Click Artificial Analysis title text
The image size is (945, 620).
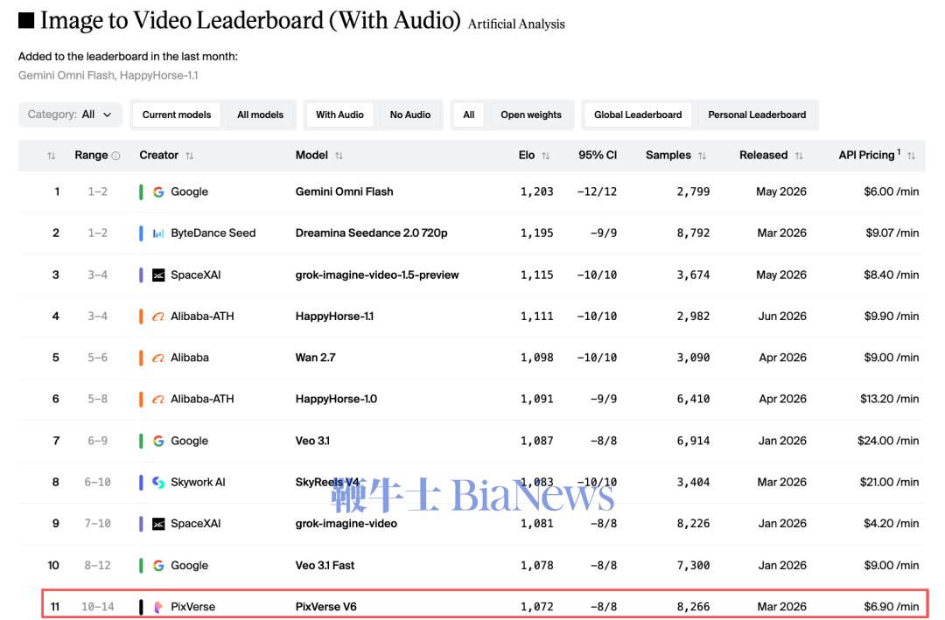[x=516, y=24]
